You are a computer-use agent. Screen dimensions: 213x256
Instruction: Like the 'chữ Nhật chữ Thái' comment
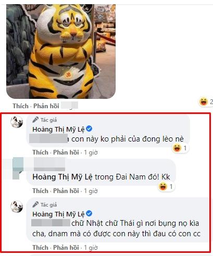(x=40, y=248)
